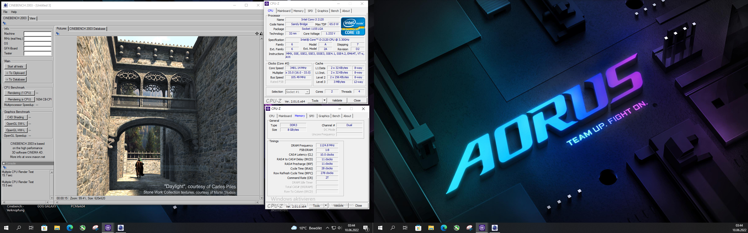Start the OpenGL HW-L test

tap(16, 130)
